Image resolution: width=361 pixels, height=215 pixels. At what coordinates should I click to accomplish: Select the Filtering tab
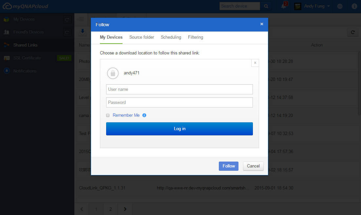pyautogui.click(x=195, y=37)
